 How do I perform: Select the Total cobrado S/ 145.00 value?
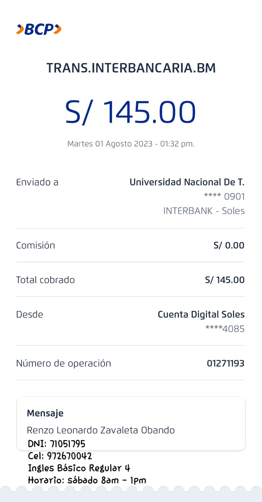(x=225, y=280)
